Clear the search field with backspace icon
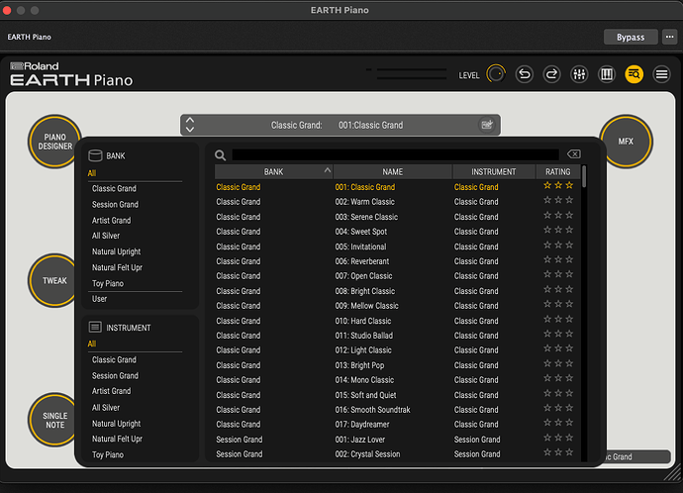 pyautogui.click(x=573, y=154)
